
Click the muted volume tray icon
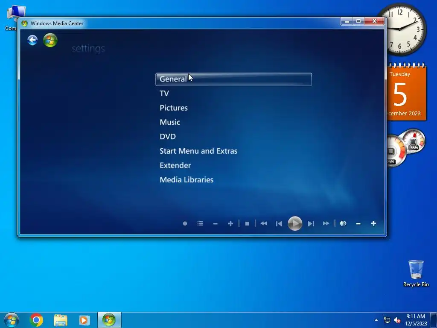397,320
